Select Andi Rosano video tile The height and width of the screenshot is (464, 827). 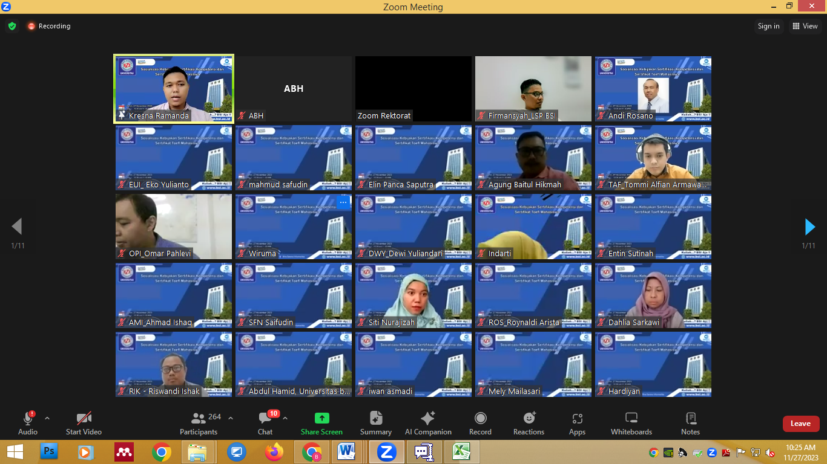click(x=653, y=89)
